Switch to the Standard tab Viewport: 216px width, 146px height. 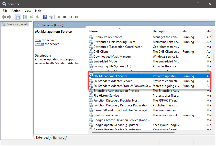click(x=58, y=138)
